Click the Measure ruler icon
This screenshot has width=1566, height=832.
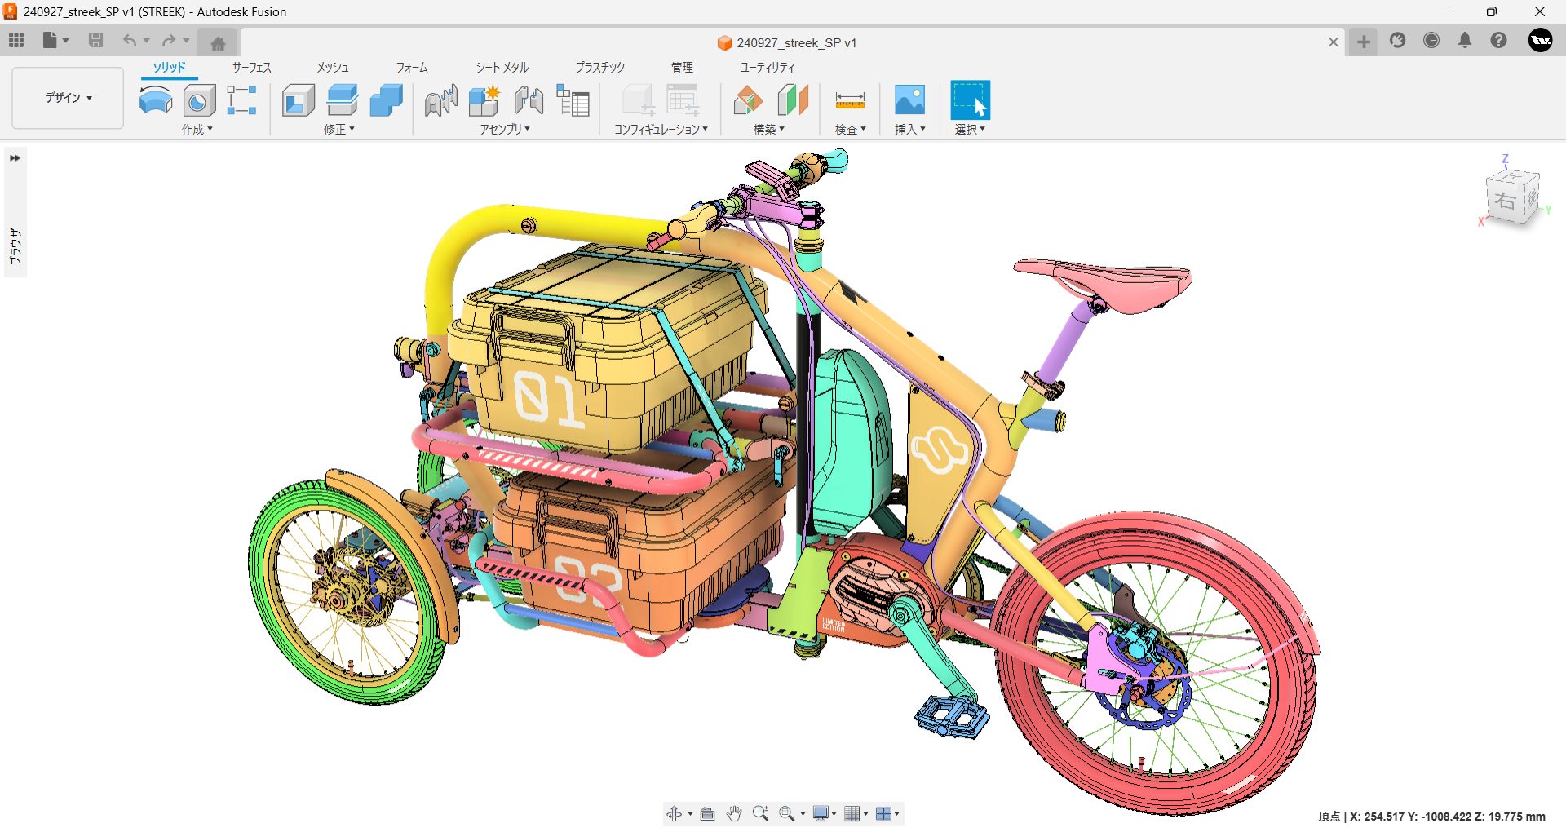click(x=849, y=101)
